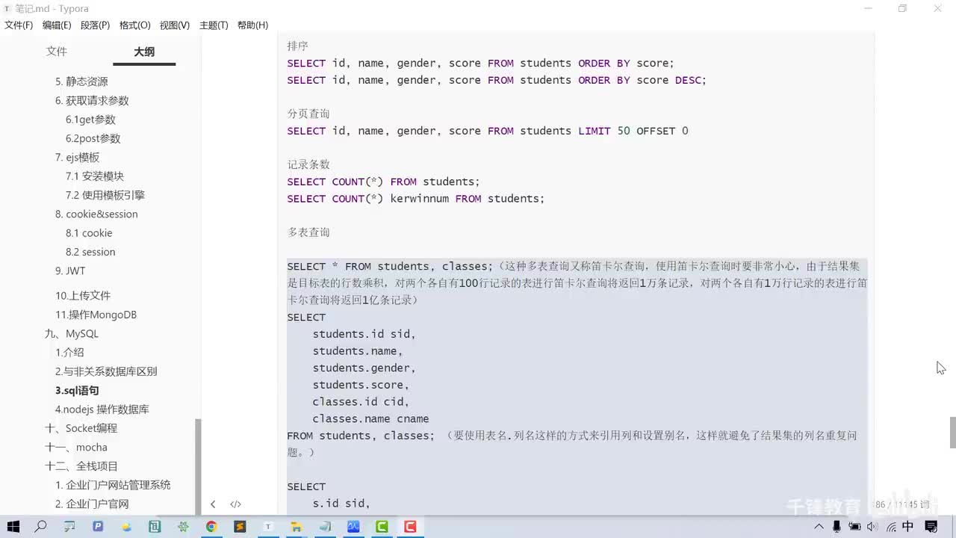956x538 pixels.
Task: Open the 主题(T) menu
Action: coord(214,25)
